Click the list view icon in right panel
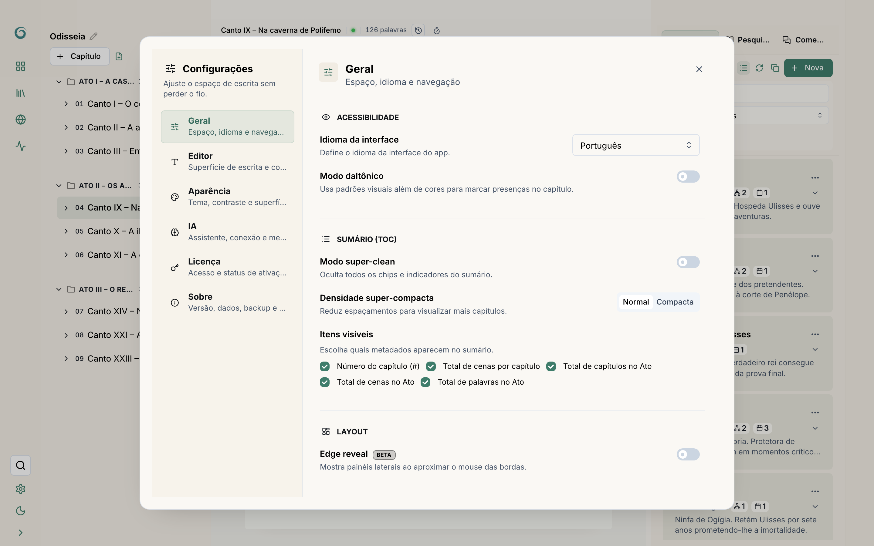The width and height of the screenshot is (874, 546). (743, 68)
